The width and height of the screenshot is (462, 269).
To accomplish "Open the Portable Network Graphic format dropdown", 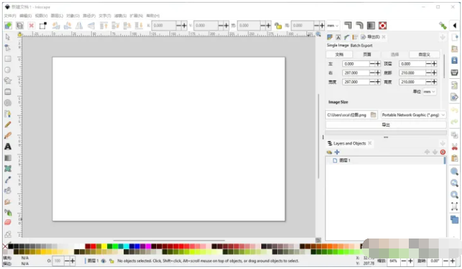I will point(413,115).
